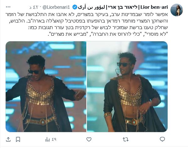Viewport: 188px width, 148px height.
Task: Click the Lior ben-ari display name
Action: [154, 7]
